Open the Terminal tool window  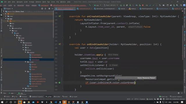23,96
